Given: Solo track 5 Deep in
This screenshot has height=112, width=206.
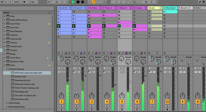Looking at the screenshot, I should point(122,106).
